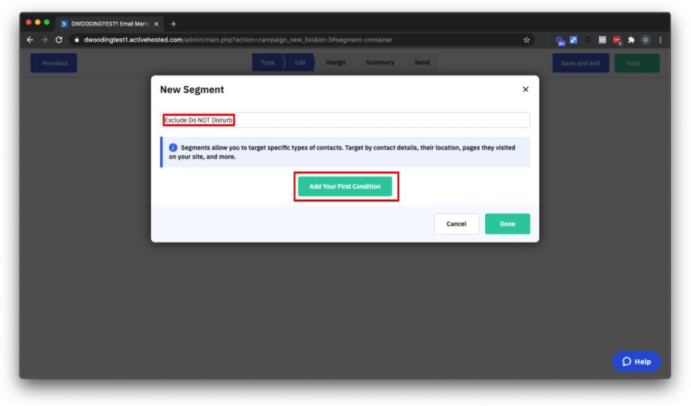
Task: Cancel the New Segment dialog
Action: point(456,224)
